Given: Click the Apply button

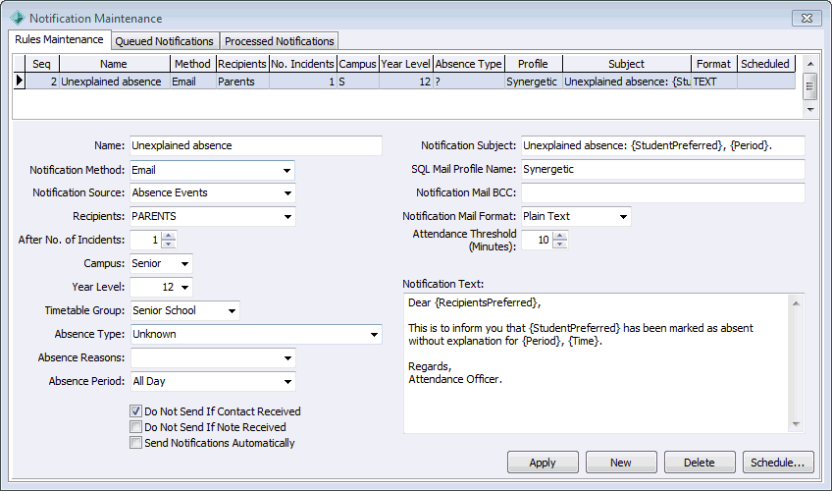Looking at the screenshot, I should pos(543,463).
